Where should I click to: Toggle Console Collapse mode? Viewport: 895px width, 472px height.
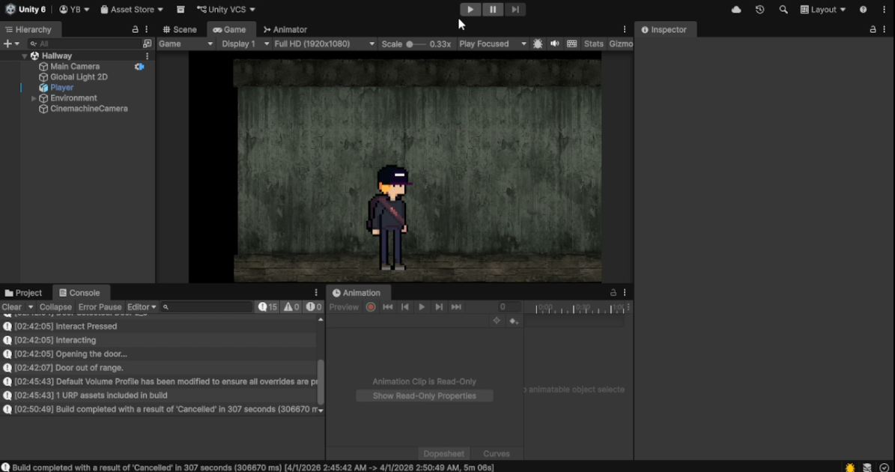[x=55, y=307]
